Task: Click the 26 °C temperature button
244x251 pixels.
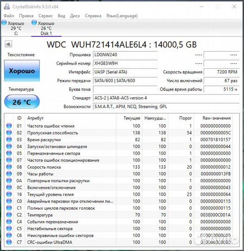Action: pos(22,102)
